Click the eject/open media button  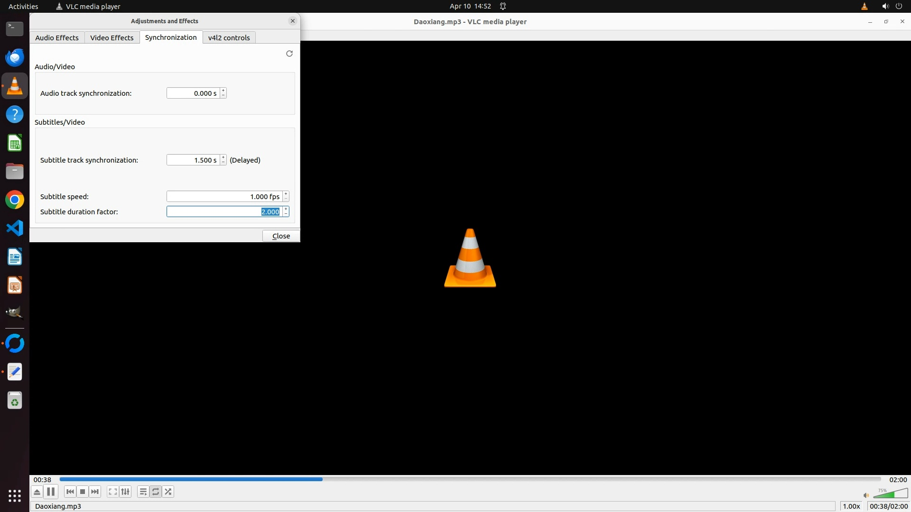coord(37,492)
